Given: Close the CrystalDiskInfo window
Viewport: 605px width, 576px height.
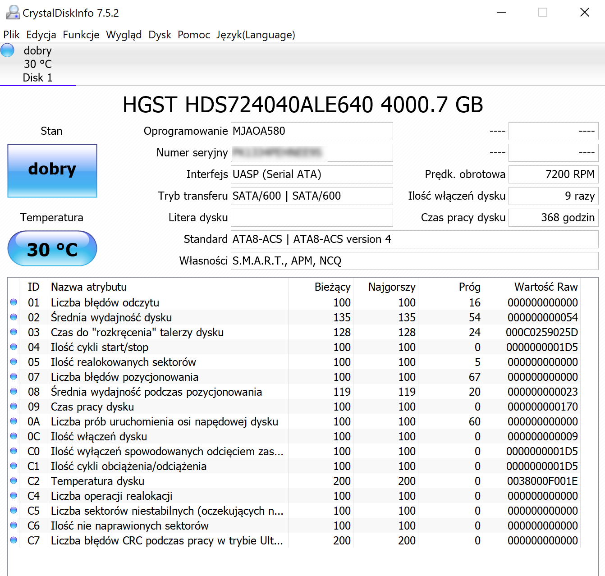Looking at the screenshot, I should click(585, 12).
